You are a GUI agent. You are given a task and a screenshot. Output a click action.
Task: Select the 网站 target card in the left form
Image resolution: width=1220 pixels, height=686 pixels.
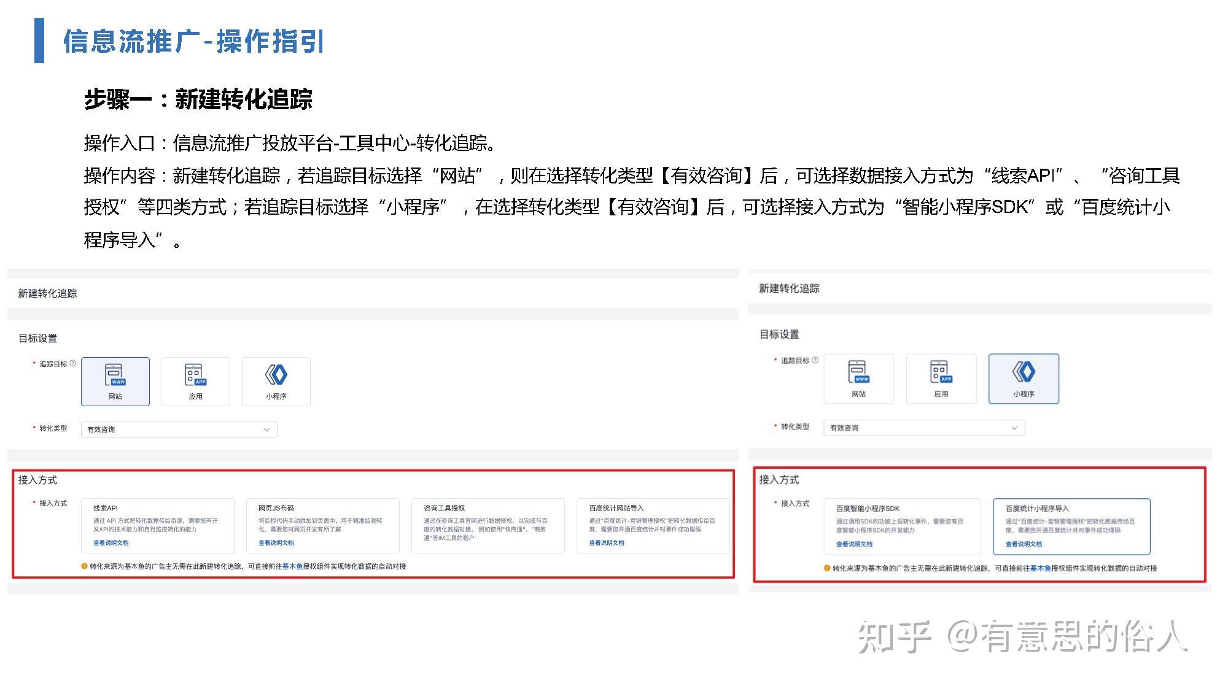pyautogui.click(x=115, y=381)
